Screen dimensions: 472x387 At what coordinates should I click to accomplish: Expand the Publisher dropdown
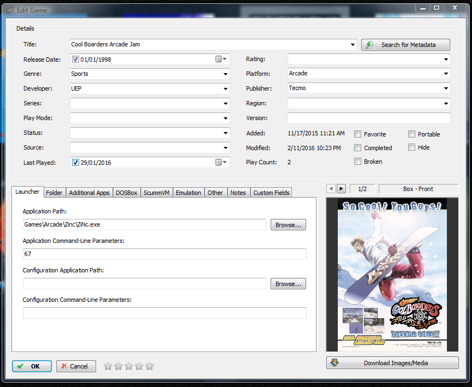pos(446,88)
